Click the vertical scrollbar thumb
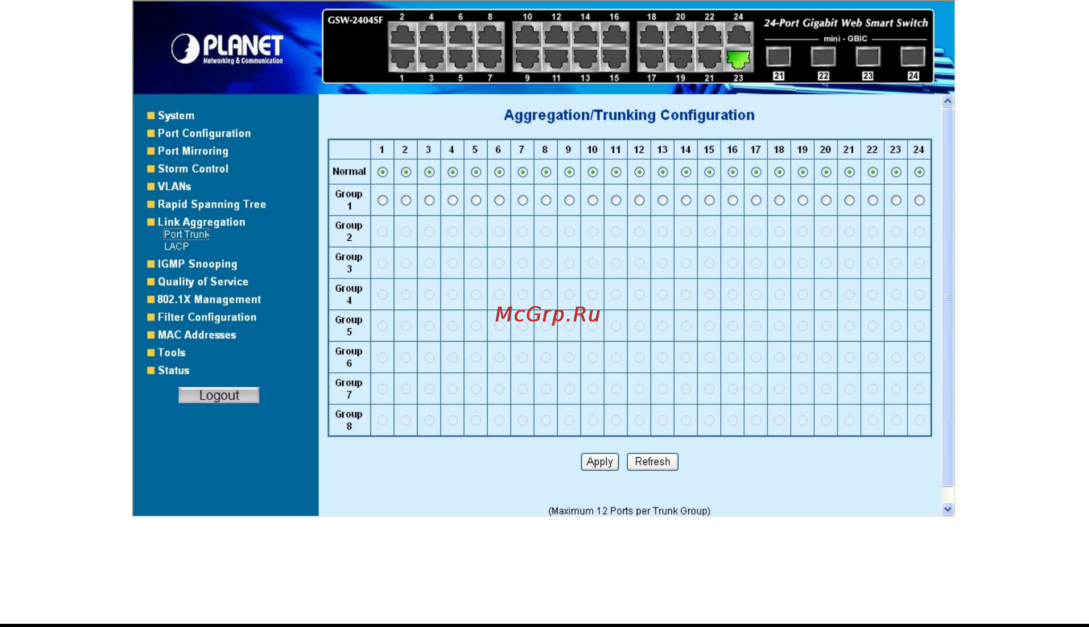The width and height of the screenshot is (1089, 627). tap(948, 297)
